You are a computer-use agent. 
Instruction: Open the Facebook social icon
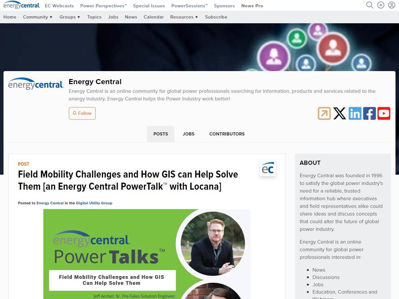pyautogui.click(x=369, y=113)
